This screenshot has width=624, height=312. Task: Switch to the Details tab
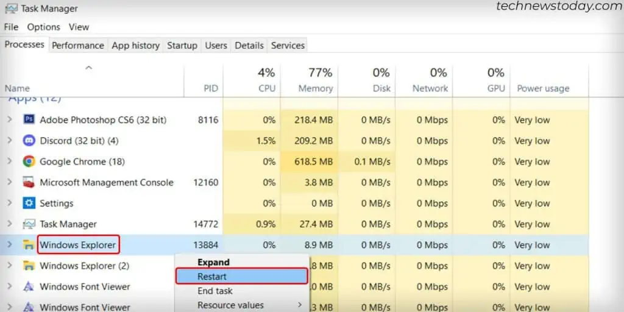[249, 45]
